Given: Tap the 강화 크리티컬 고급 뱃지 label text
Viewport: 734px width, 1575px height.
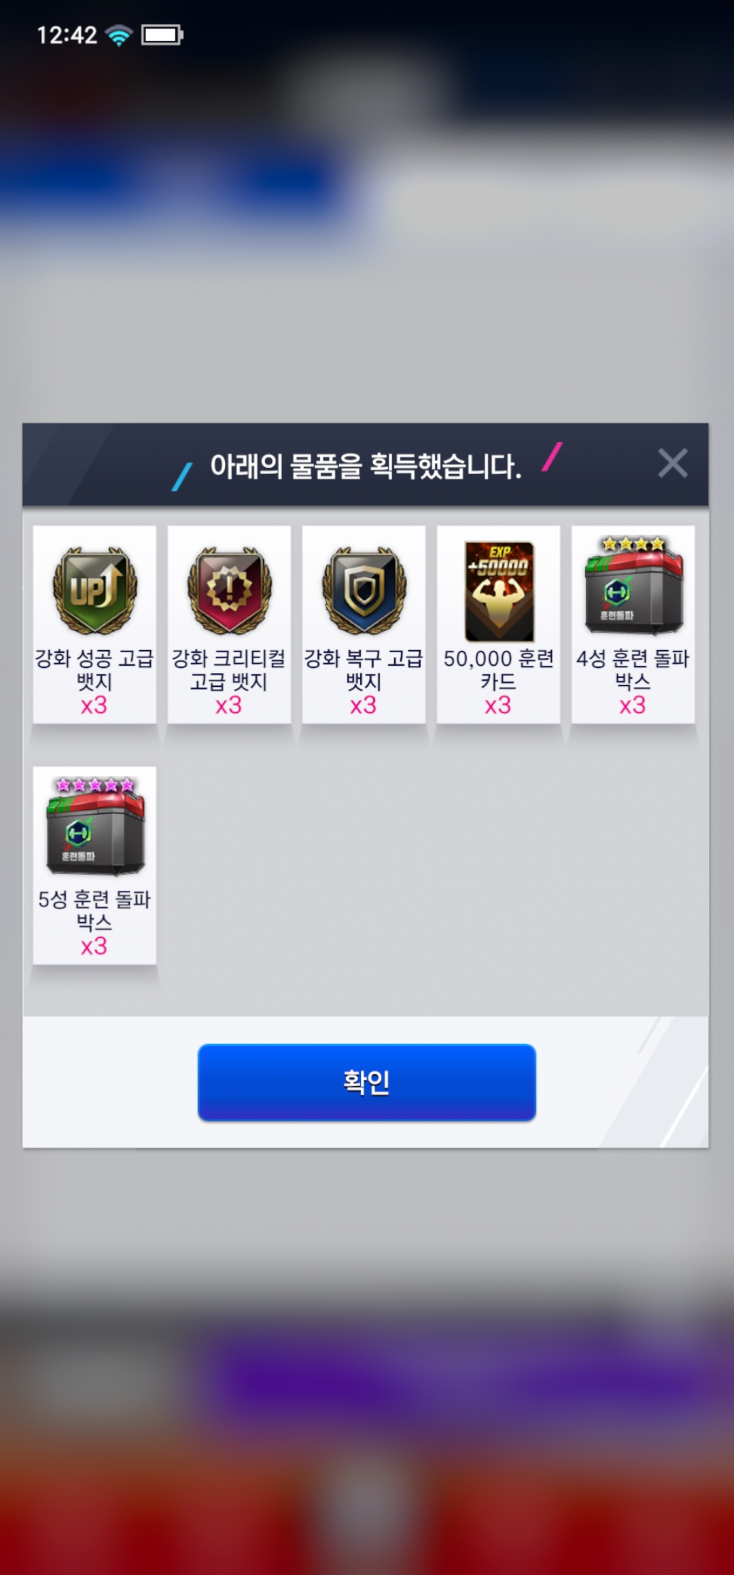Looking at the screenshot, I should click(x=229, y=670).
